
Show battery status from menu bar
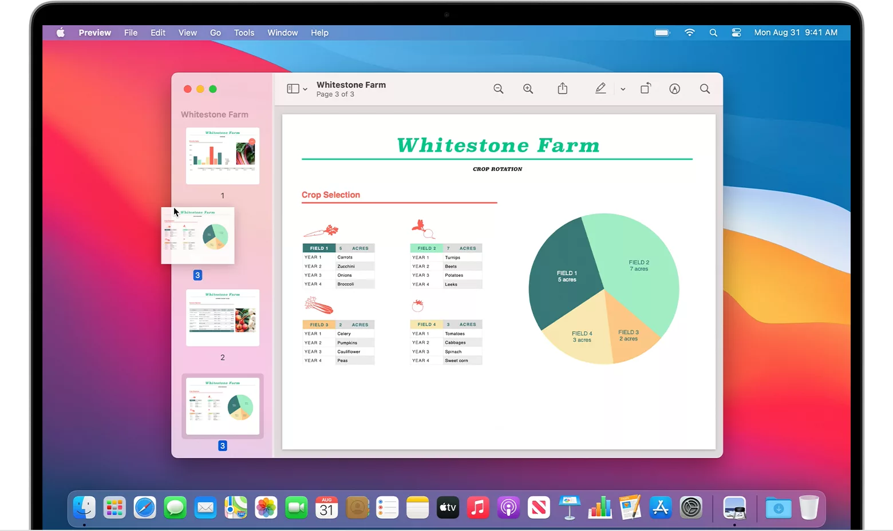click(662, 33)
